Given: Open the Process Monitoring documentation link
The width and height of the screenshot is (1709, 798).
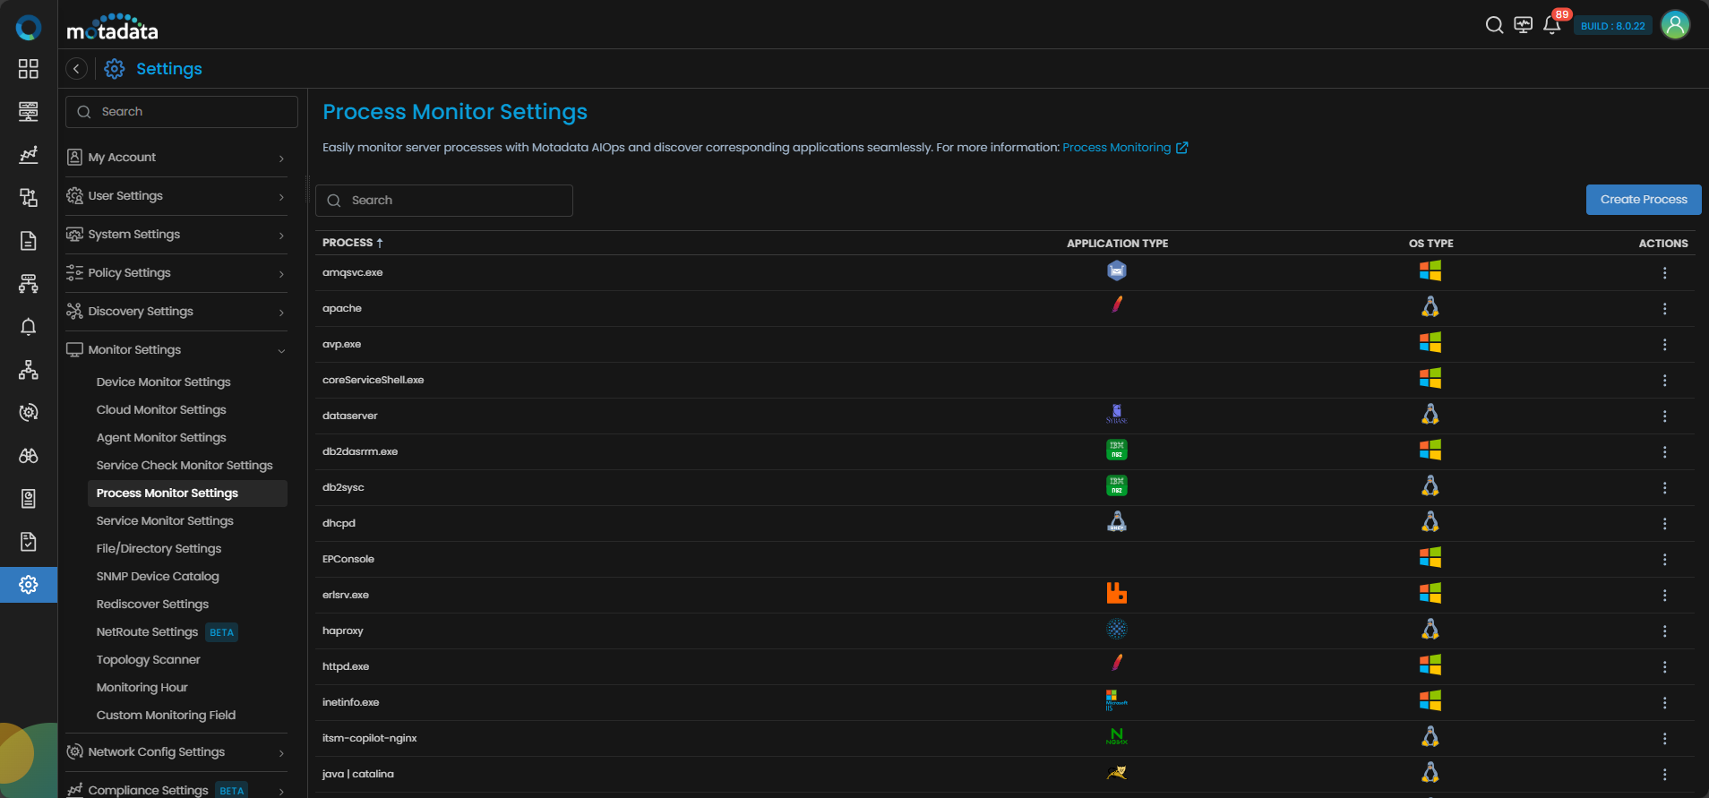Looking at the screenshot, I should pyautogui.click(x=1125, y=148).
